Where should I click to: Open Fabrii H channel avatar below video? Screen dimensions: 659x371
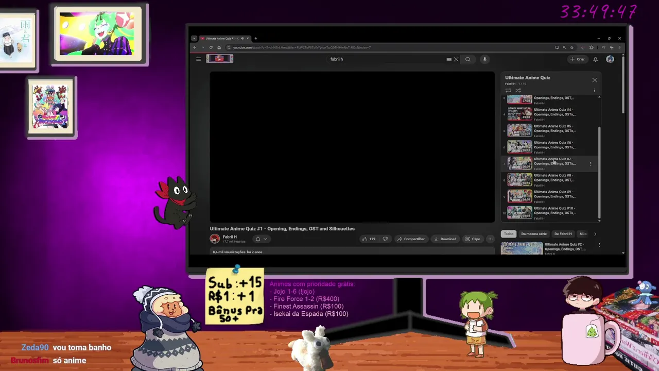(215, 239)
